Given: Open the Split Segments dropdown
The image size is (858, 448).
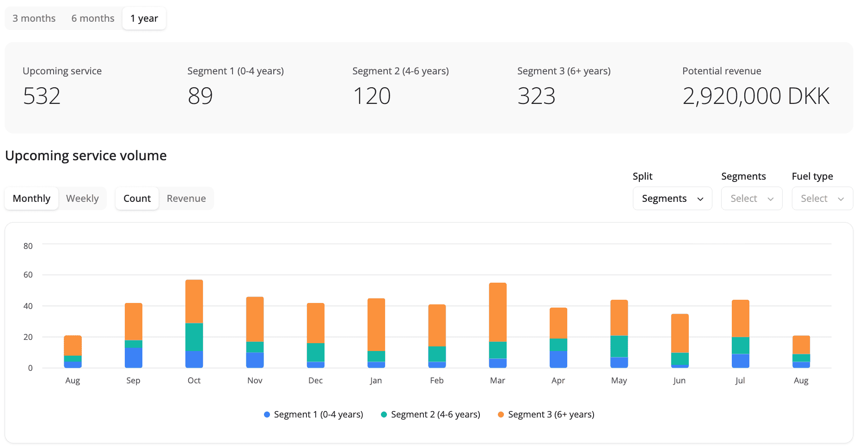Looking at the screenshot, I should point(672,199).
